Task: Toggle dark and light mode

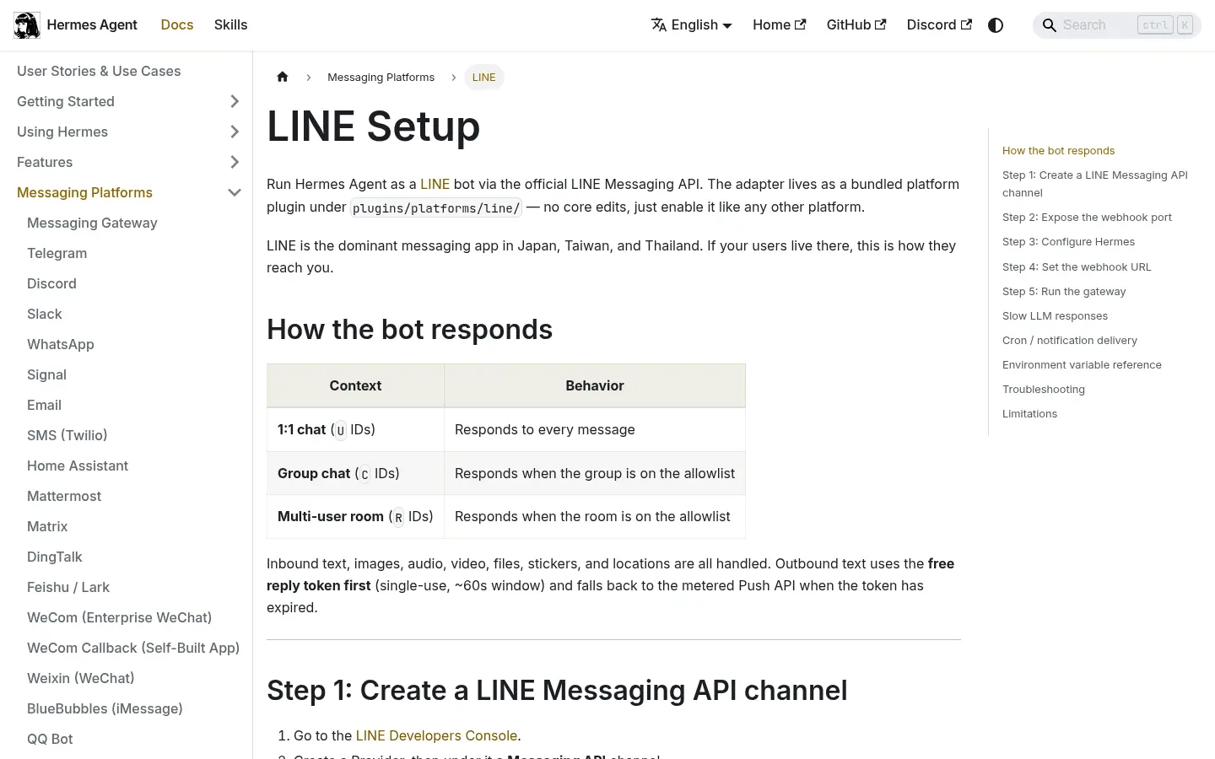Action: [996, 25]
